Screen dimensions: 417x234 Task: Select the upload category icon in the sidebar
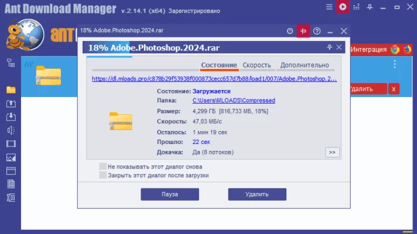[11, 104]
